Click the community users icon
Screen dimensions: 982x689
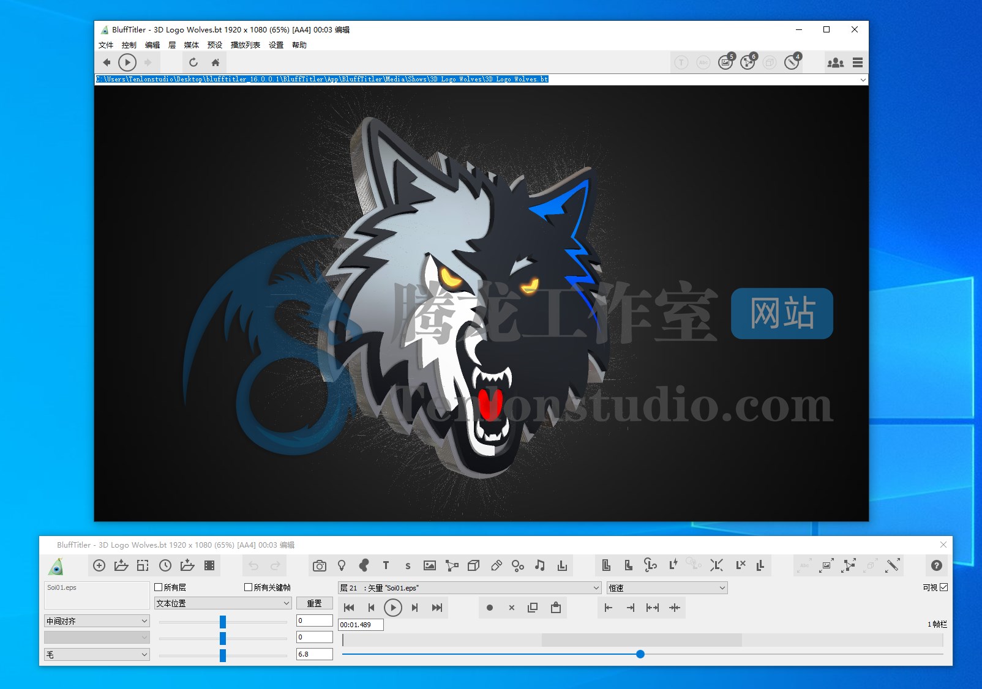(835, 62)
